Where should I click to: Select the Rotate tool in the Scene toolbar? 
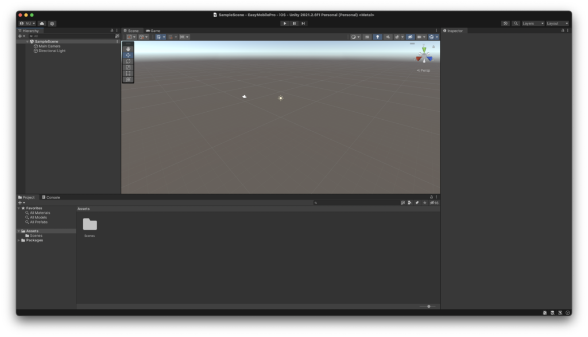[x=127, y=61]
